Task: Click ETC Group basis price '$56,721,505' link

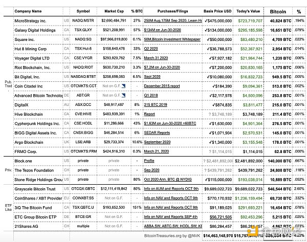Action: (x=221, y=217)
